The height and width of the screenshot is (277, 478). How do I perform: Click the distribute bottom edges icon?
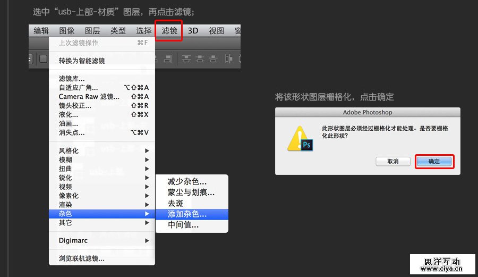coord(213,58)
